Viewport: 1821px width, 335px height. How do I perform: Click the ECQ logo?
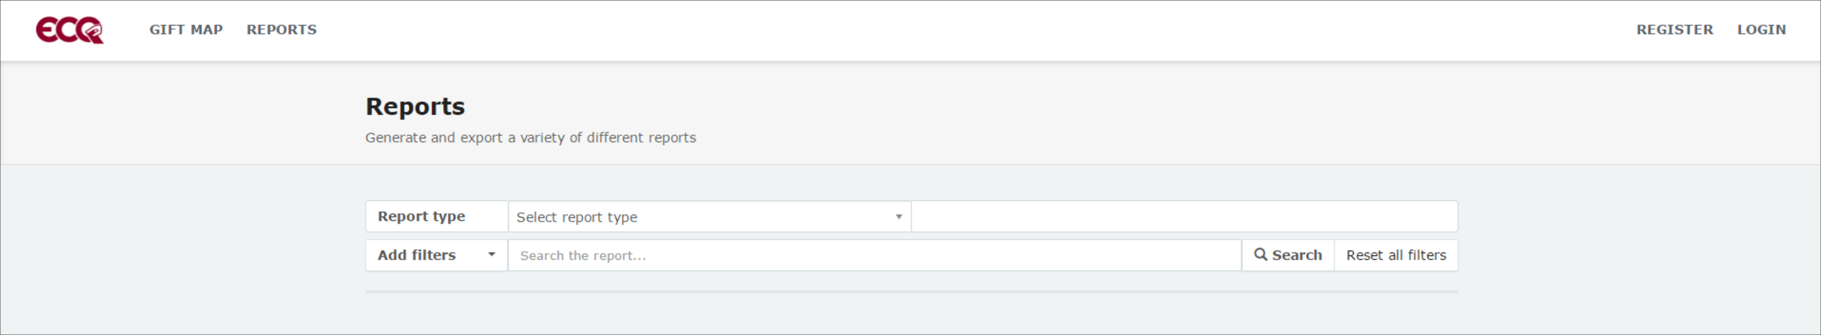pos(70,30)
